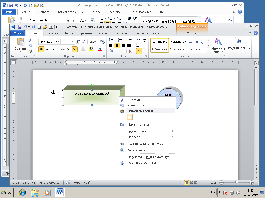The image size is (265, 198).
Task: Toggle Bold (Ж) formatting
Action: (x=41, y=49)
